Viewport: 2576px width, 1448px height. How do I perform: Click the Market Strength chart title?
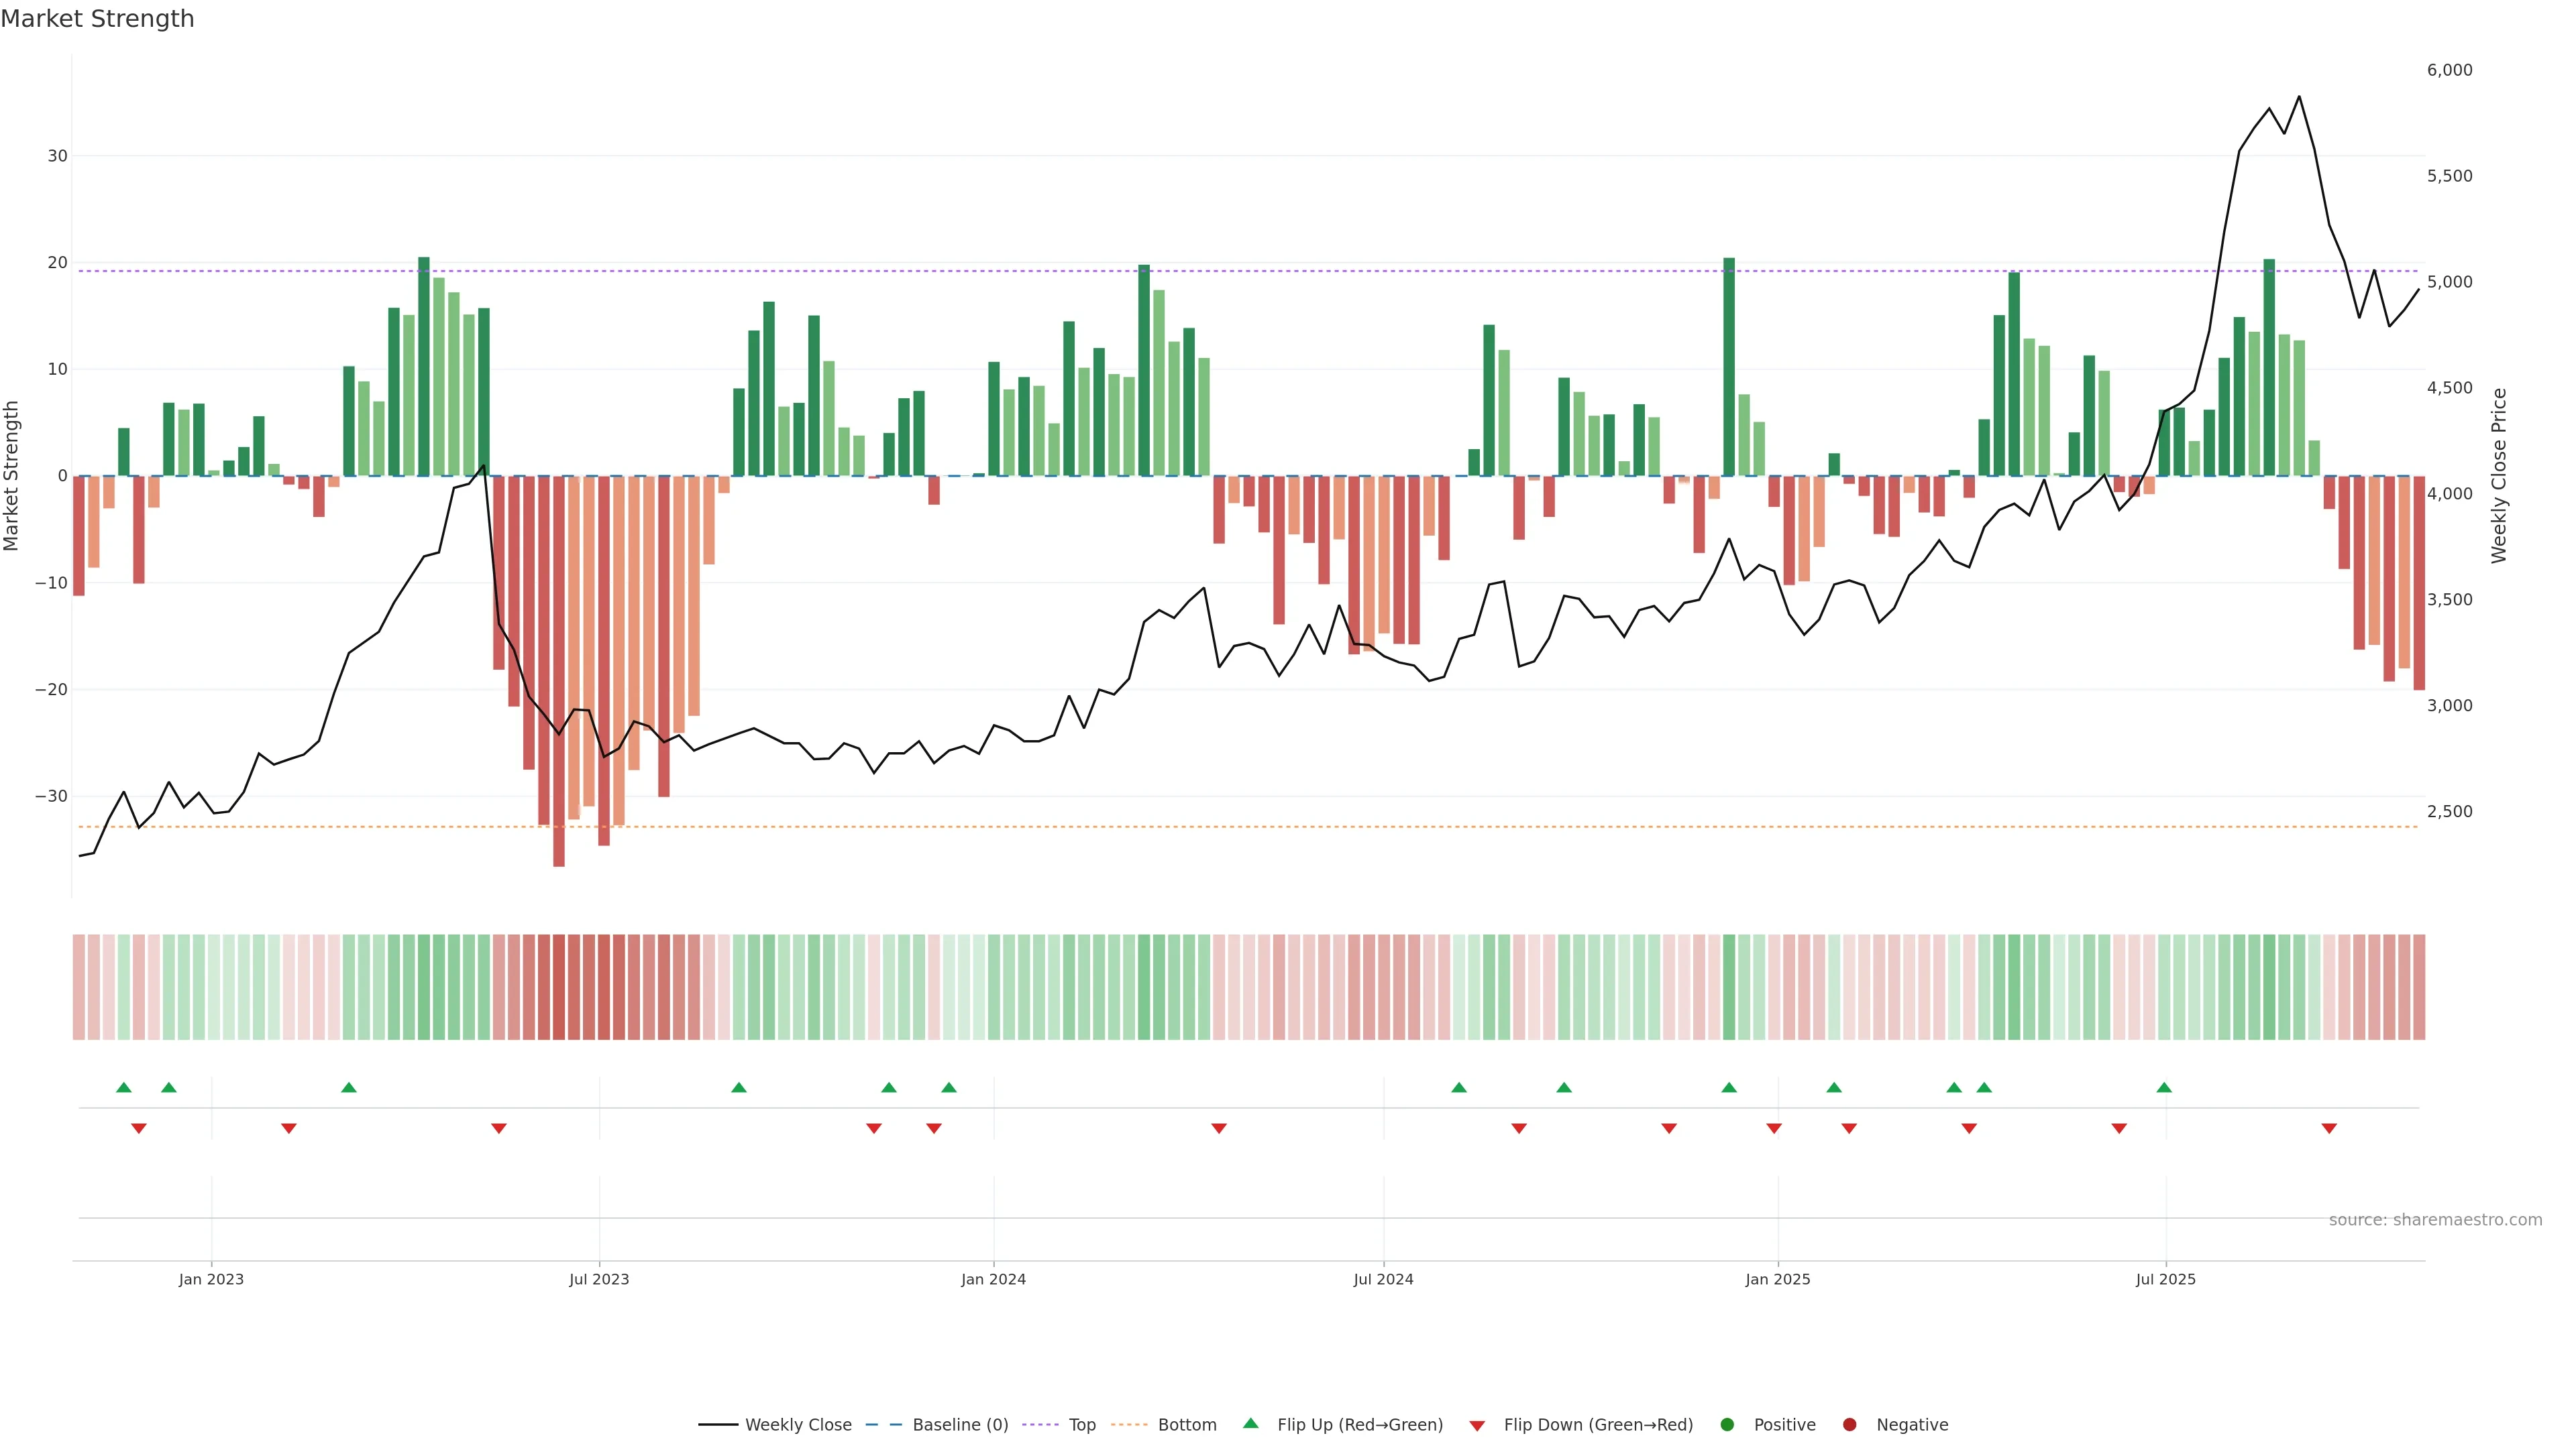click(x=97, y=19)
